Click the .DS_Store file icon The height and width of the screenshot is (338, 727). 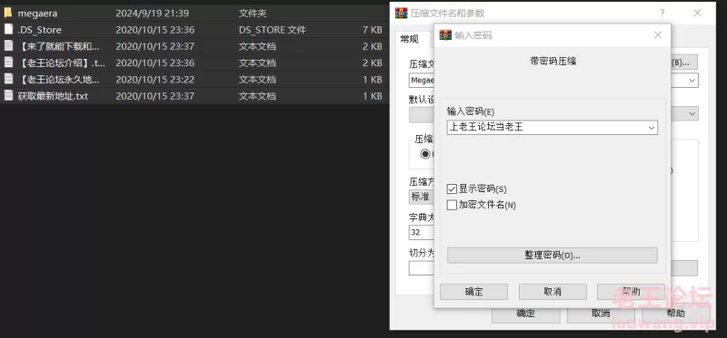[x=8, y=30]
